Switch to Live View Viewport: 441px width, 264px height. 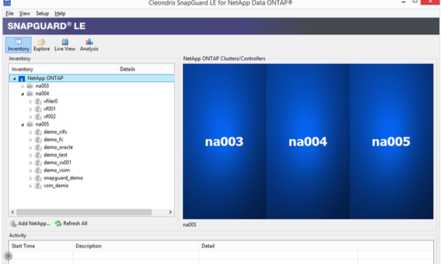click(65, 45)
